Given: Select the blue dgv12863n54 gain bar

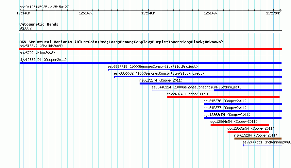Looking at the screenshot, I should [x=243, y=118].
